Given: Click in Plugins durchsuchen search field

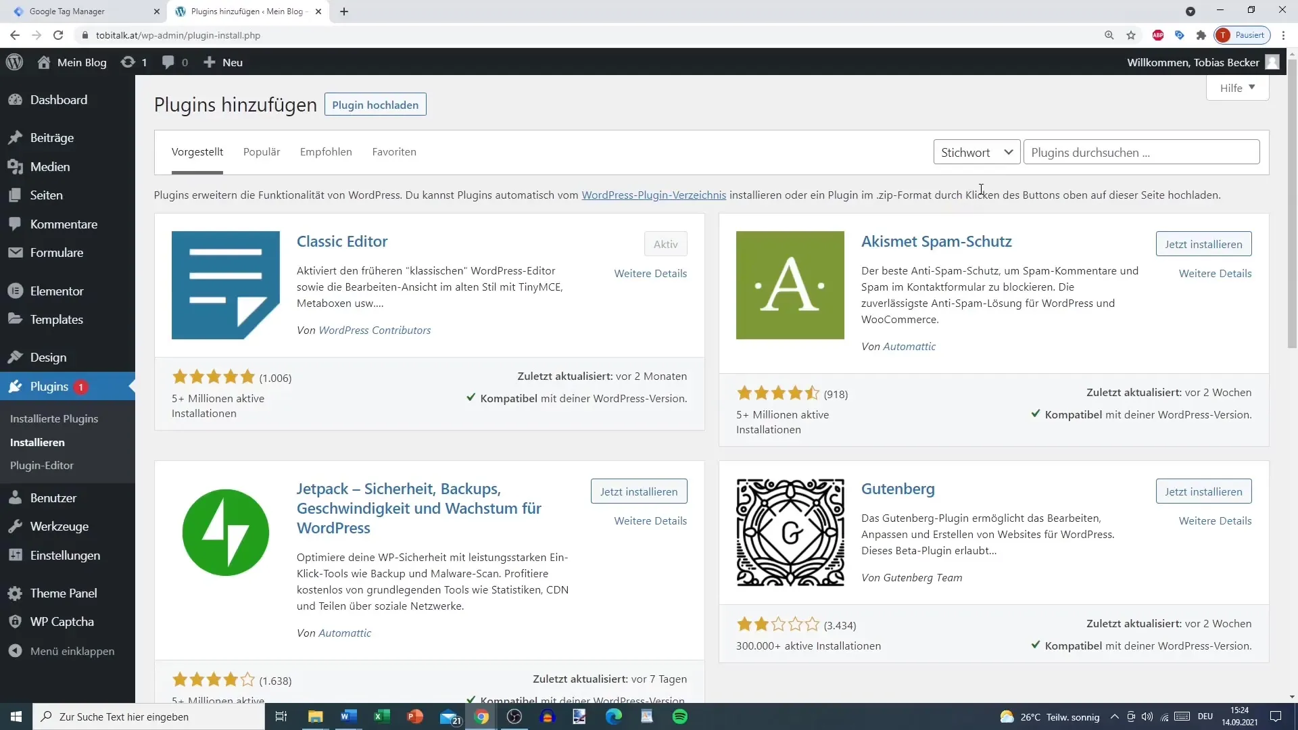Looking at the screenshot, I should [x=1141, y=153].
